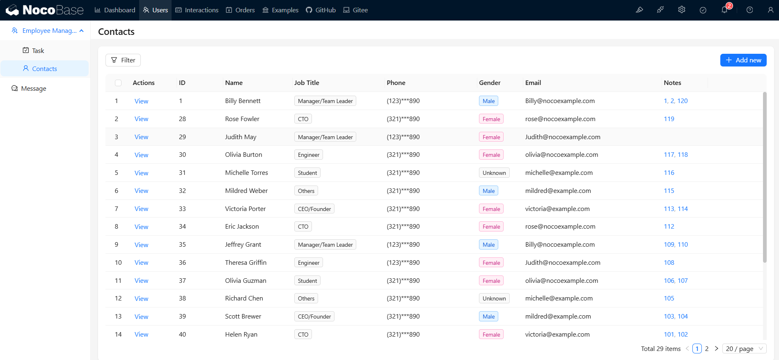Image resolution: width=779 pixels, height=360 pixels.
Task: Open the plugin manager rocket icon
Action: point(660,10)
